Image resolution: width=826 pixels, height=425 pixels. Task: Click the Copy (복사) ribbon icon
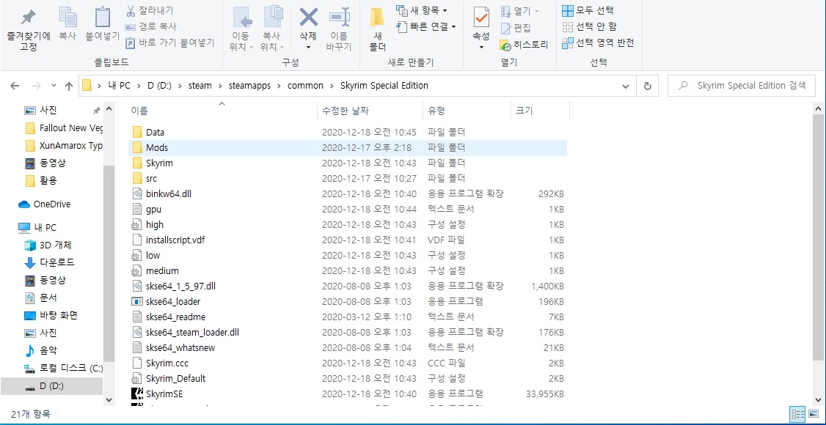(67, 18)
